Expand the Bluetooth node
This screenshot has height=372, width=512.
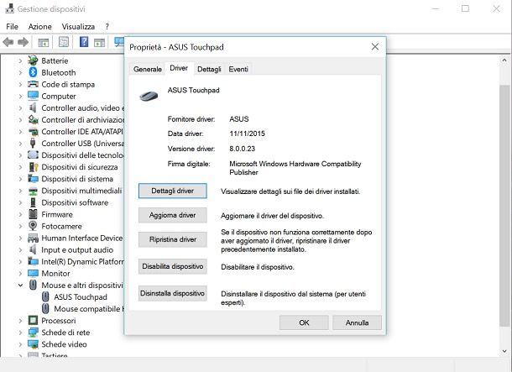[x=20, y=72]
